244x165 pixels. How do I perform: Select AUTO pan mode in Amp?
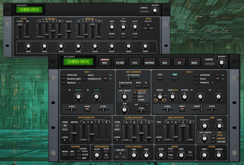tap(213, 135)
